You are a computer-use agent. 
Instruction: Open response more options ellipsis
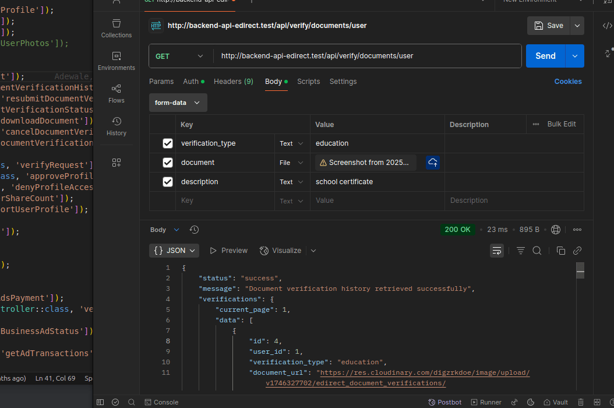[577, 230]
